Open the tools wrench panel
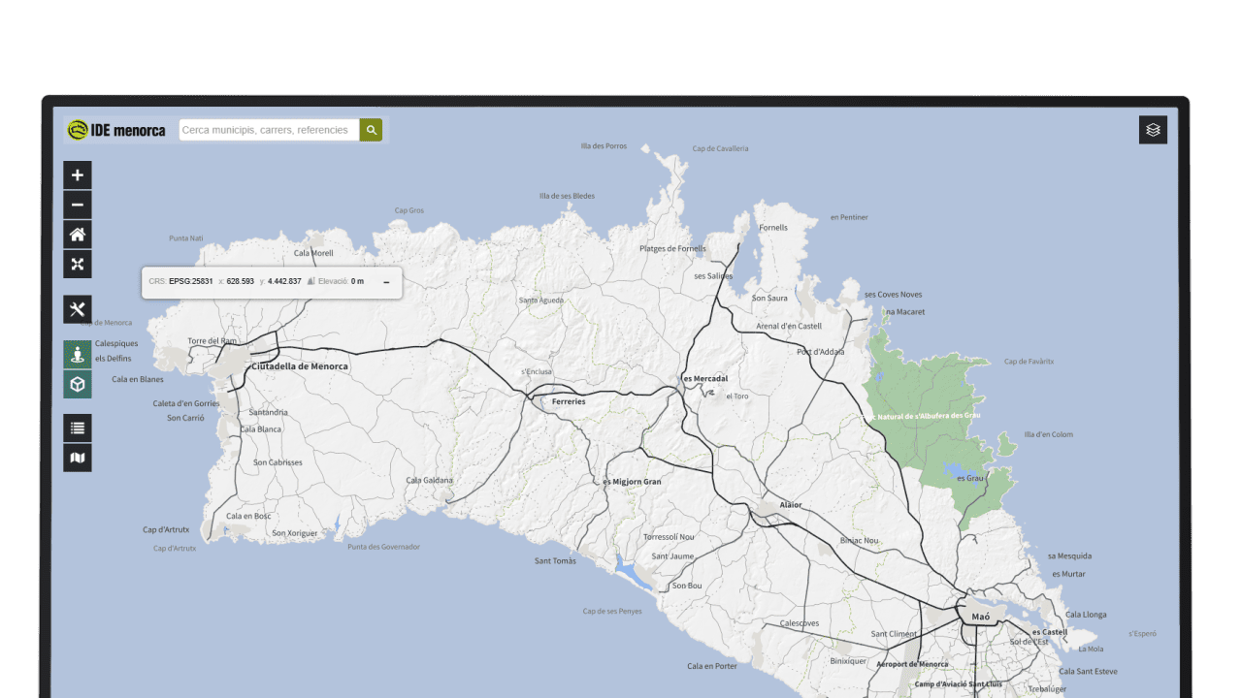This screenshot has width=1242, height=698. (78, 309)
